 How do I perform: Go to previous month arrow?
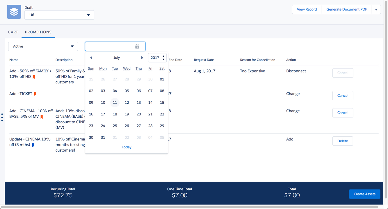pos(91,58)
